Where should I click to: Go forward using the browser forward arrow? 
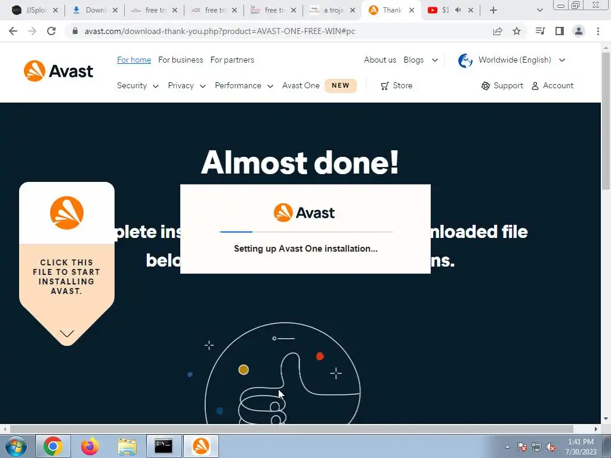point(32,31)
